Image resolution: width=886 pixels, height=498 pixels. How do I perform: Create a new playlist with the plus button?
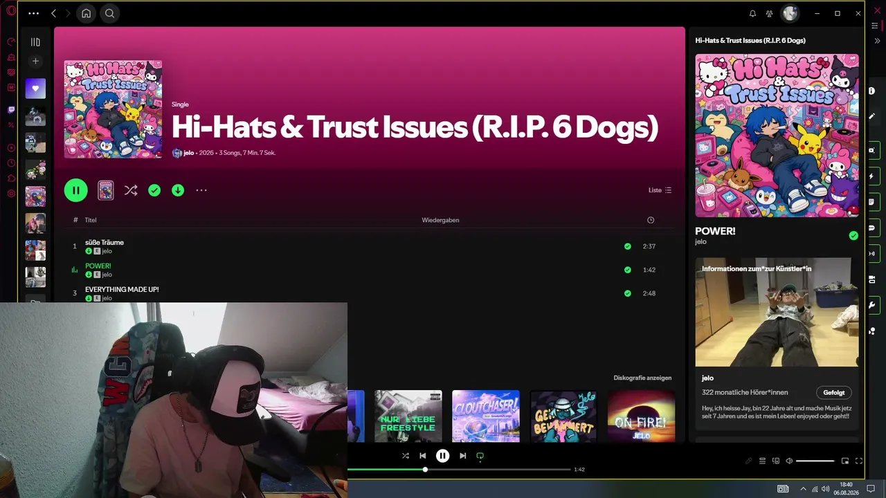(35, 62)
